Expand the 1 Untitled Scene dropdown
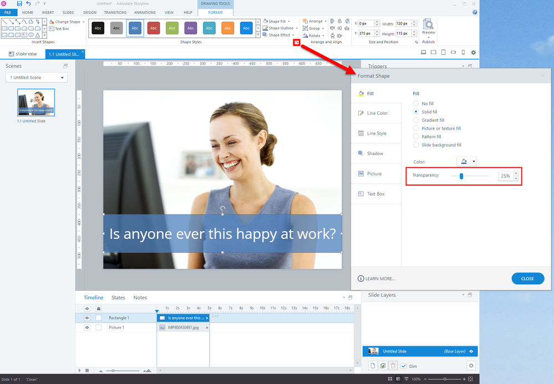The image size is (554, 384). point(37,78)
